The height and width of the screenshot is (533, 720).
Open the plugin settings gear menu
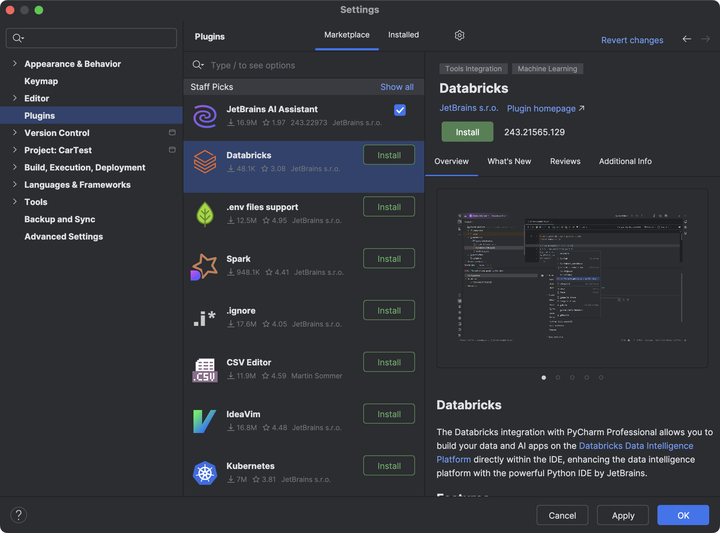[x=459, y=35]
